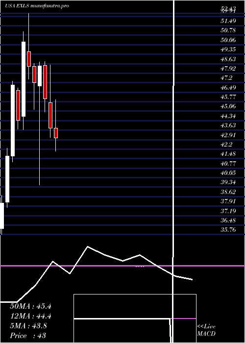Click the 47.92 price axis label

(x=228, y=69)
